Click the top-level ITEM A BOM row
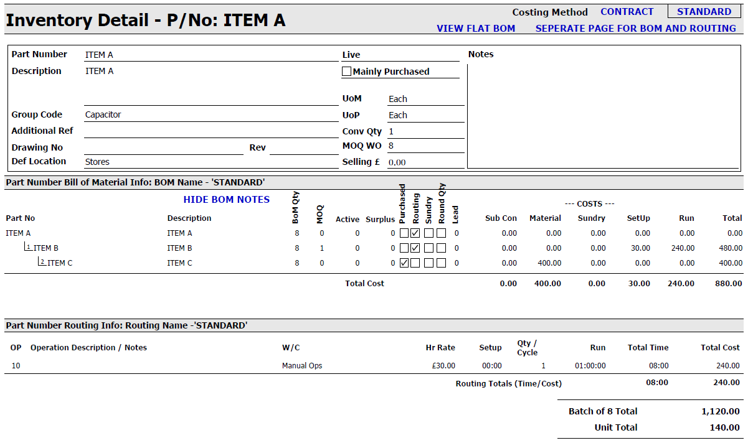Image resolution: width=748 pixels, height=443 pixels. 19,233
